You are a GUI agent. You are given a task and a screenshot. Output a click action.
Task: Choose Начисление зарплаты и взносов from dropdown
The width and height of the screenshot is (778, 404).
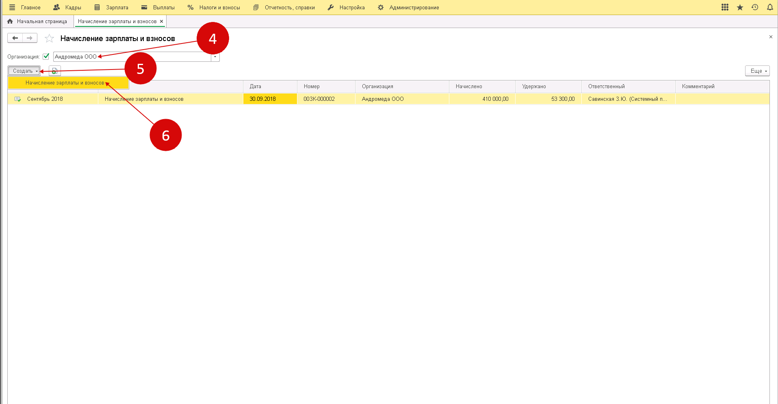coord(65,83)
